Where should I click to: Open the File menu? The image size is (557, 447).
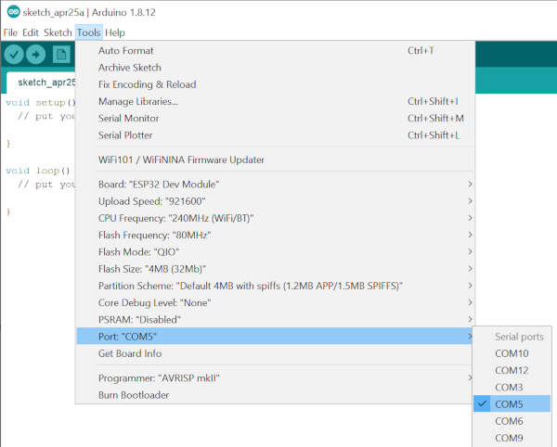point(10,32)
